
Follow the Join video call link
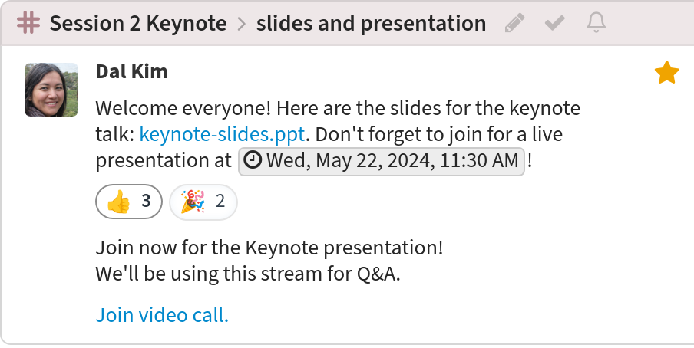tap(162, 315)
